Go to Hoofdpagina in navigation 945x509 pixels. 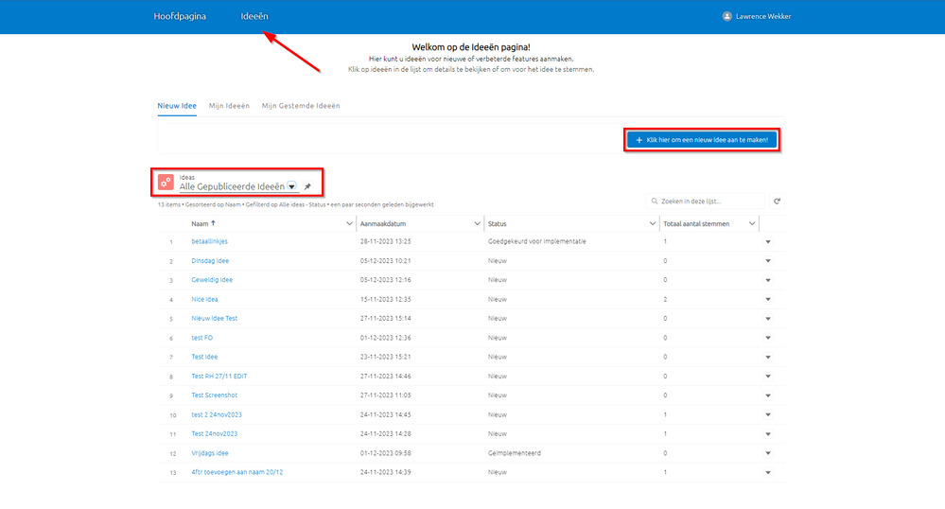[x=180, y=16]
